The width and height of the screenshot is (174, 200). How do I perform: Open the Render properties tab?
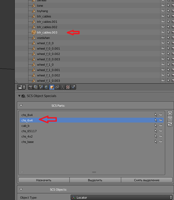coord(31,87)
